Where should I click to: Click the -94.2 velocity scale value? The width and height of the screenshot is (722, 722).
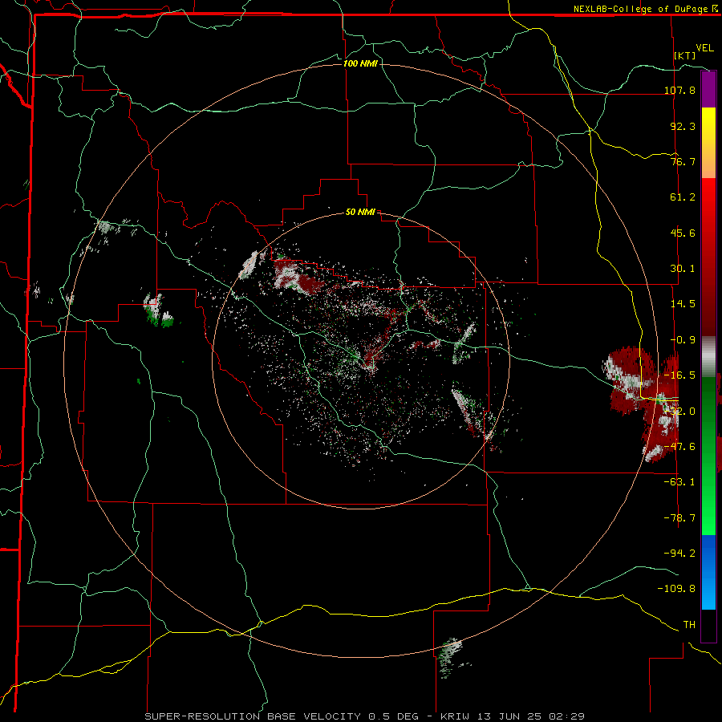coord(680,553)
